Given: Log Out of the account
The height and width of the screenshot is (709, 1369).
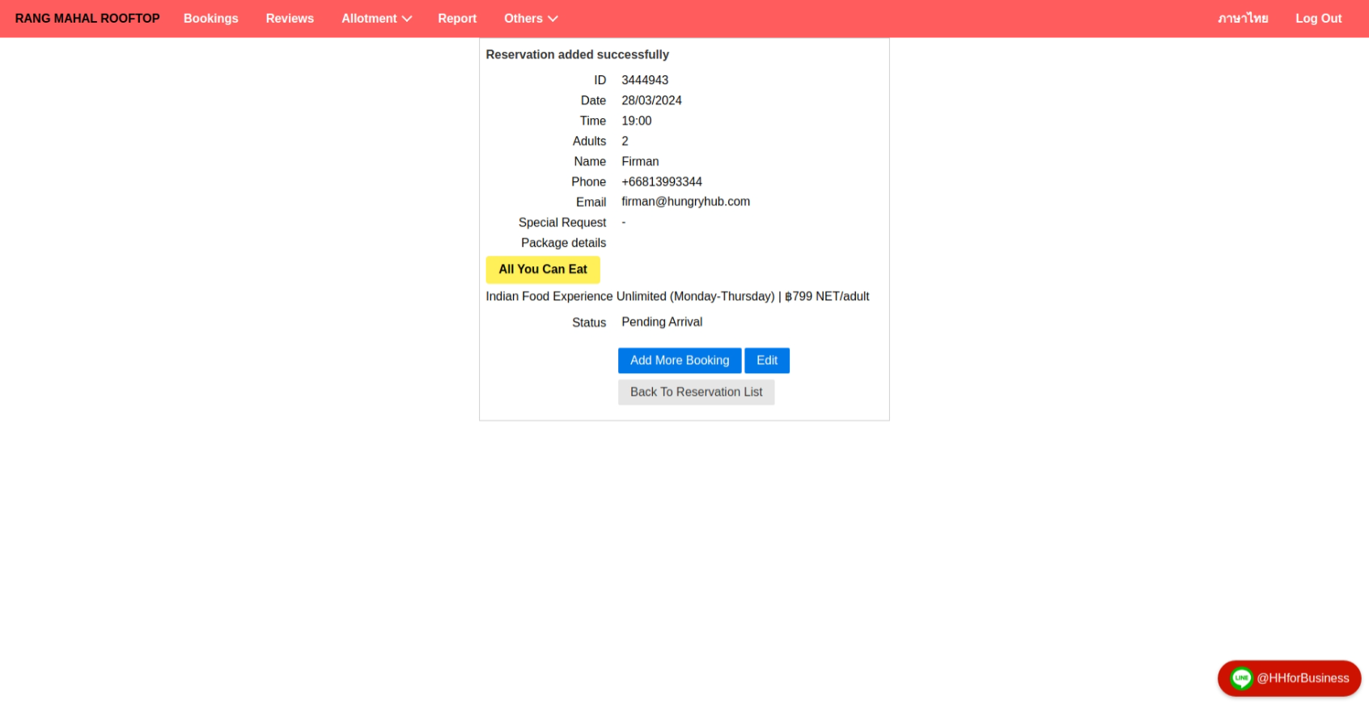Looking at the screenshot, I should tap(1318, 19).
